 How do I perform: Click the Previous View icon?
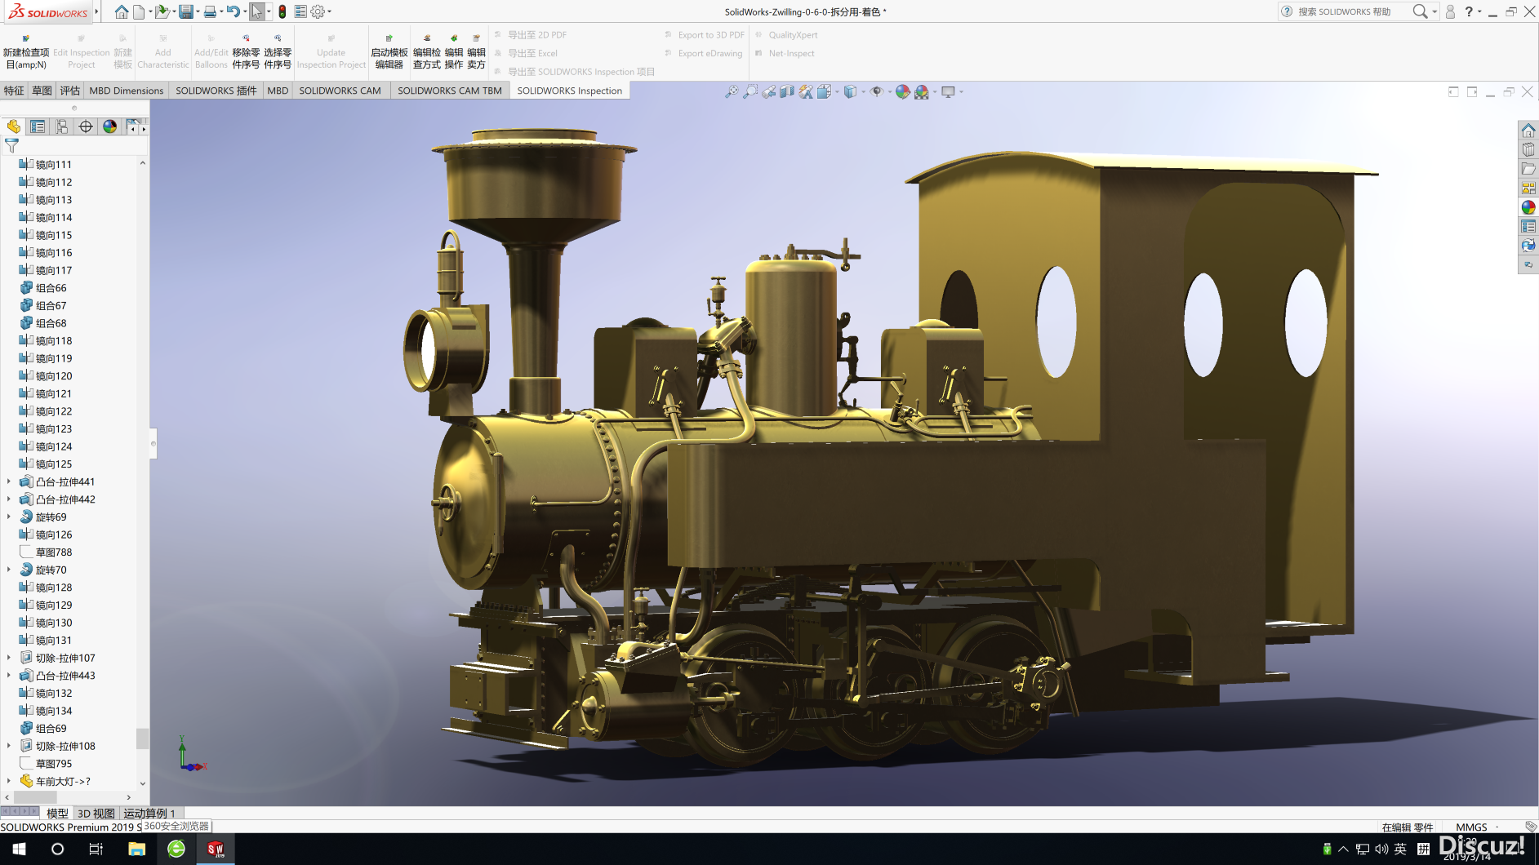[769, 91]
